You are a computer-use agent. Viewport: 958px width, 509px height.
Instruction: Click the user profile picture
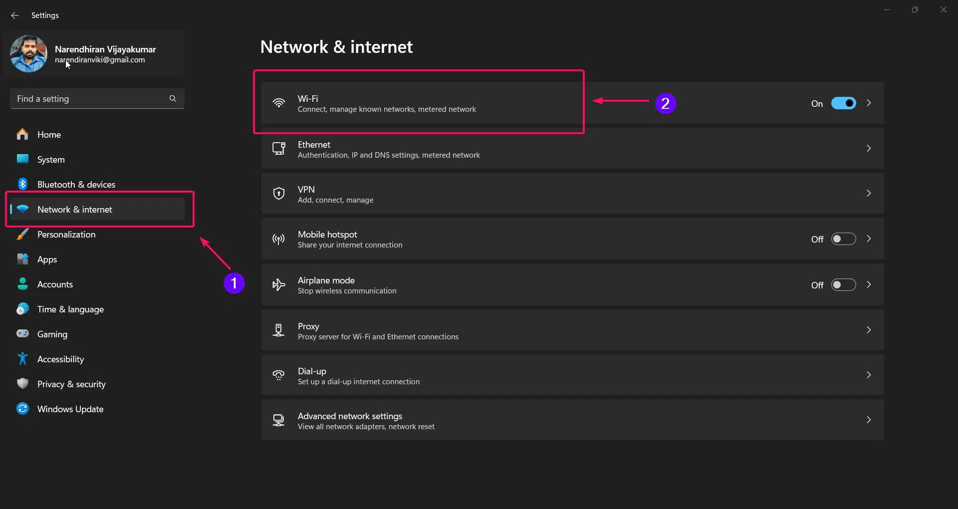click(x=28, y=53)
